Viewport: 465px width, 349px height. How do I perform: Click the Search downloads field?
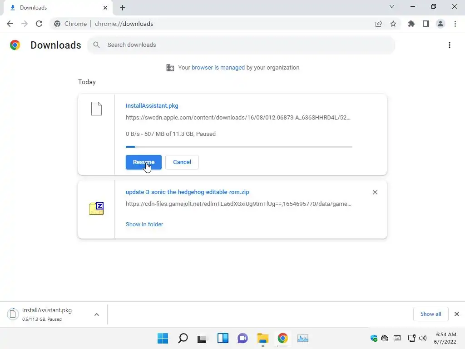[x=241, y=45]
